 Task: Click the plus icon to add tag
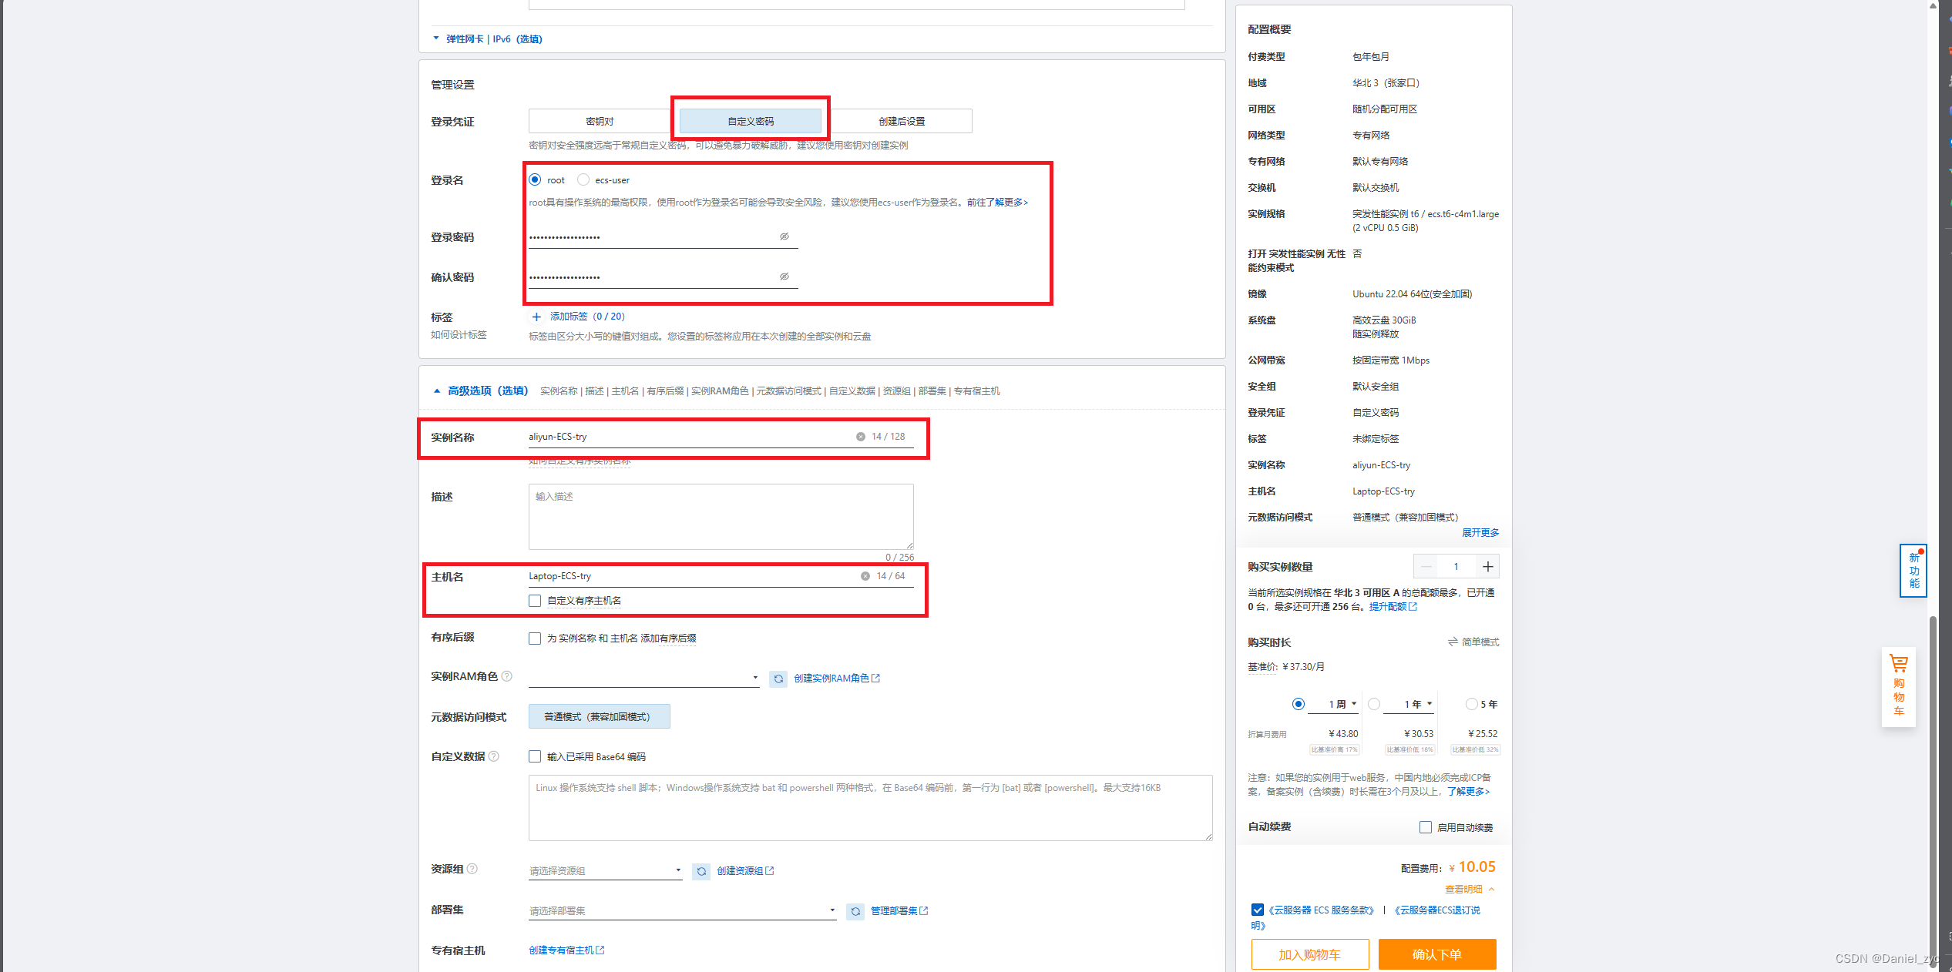[x=536, y=317]
